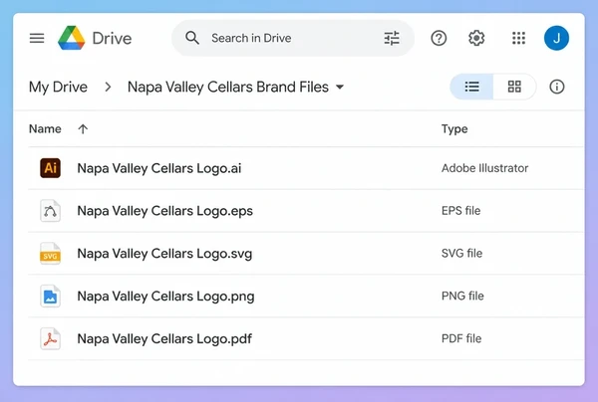
Task: Open the J account avatar
Action: click(556, 38)
